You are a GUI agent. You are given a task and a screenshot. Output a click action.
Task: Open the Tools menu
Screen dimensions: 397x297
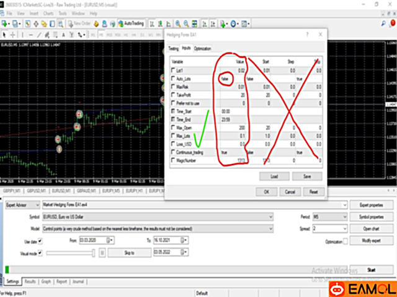click(63, 14)
